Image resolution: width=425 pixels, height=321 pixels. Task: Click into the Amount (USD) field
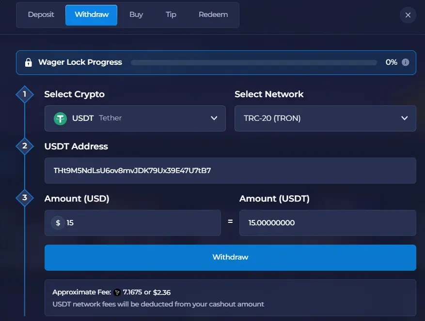pyautogui.click(x=133, y=222)
